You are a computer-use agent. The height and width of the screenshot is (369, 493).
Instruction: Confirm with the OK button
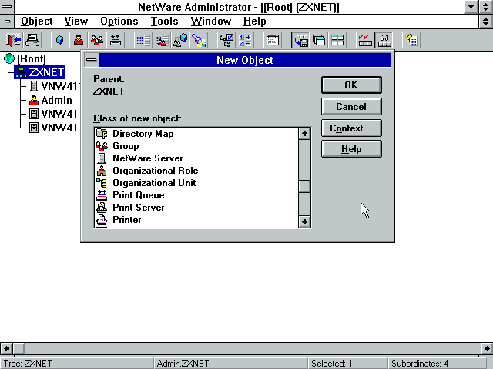pos(351,85)
